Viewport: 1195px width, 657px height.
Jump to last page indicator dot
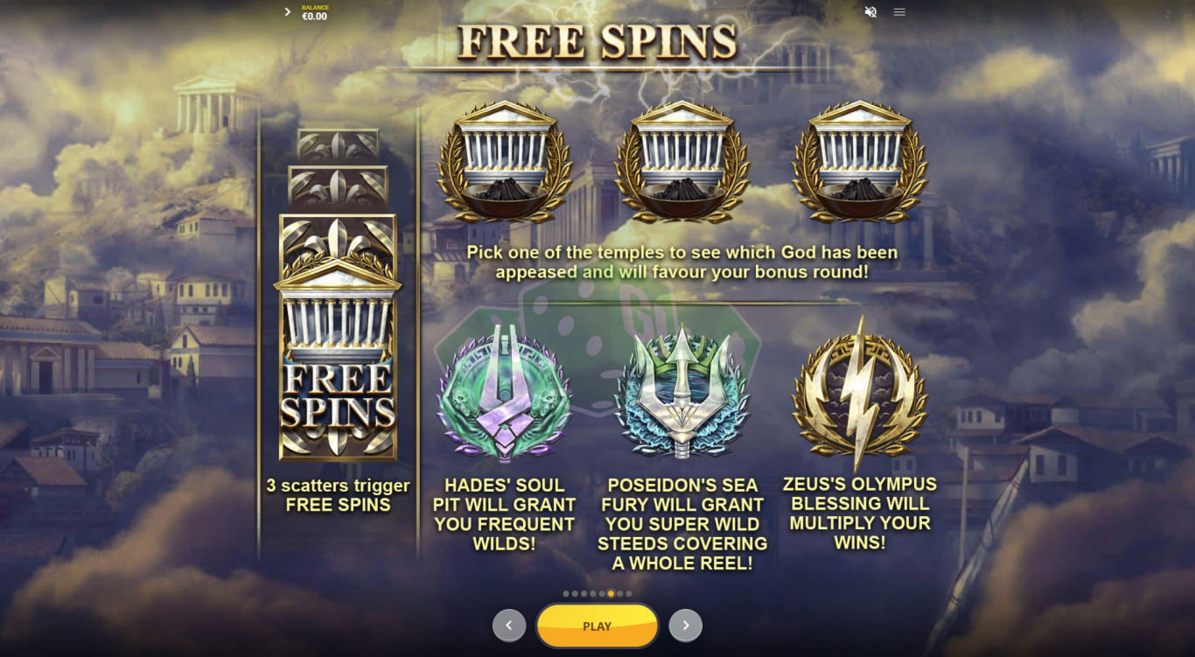(x=628, y=594)
